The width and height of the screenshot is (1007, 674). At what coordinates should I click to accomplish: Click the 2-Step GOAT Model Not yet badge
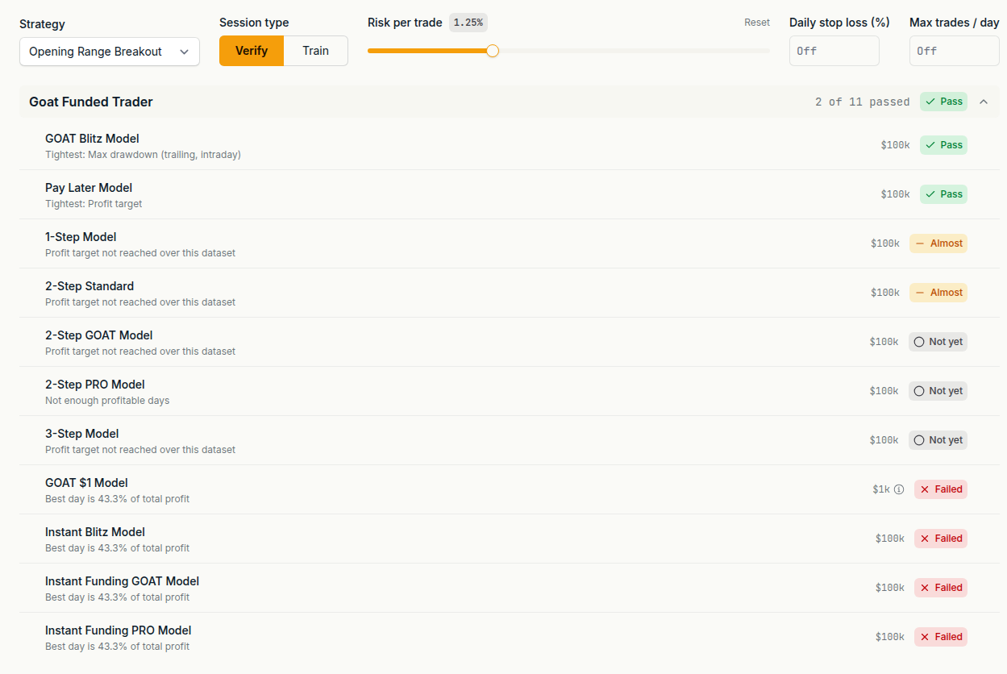938,342
